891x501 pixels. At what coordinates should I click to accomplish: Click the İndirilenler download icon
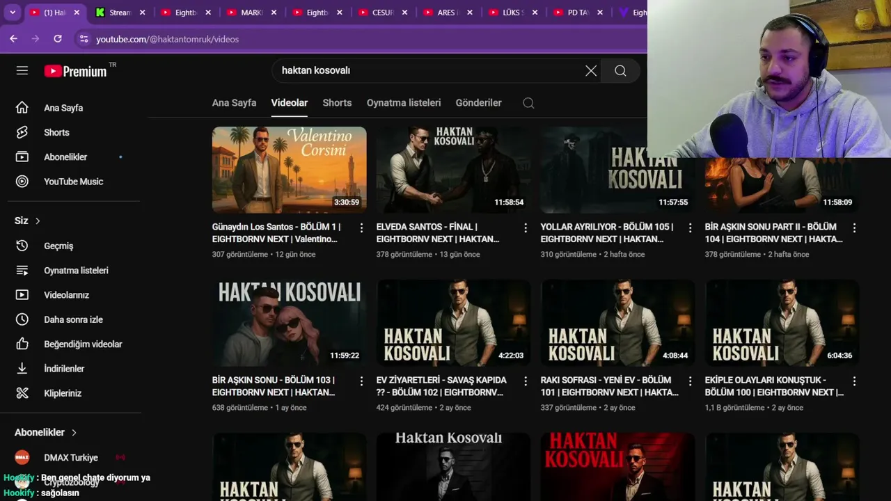[22, 368]
